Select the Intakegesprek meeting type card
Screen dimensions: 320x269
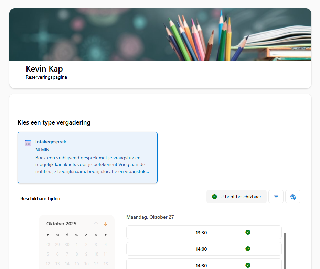coord(87,158)
